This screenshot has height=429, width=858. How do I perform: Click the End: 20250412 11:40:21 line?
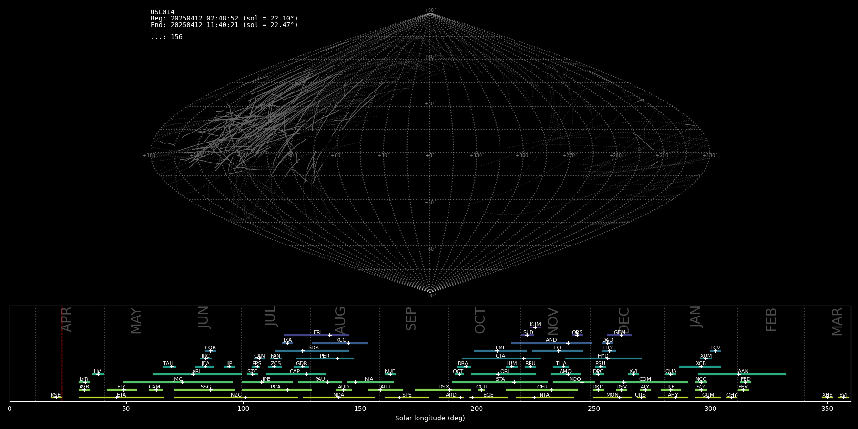tap(224, 25)
